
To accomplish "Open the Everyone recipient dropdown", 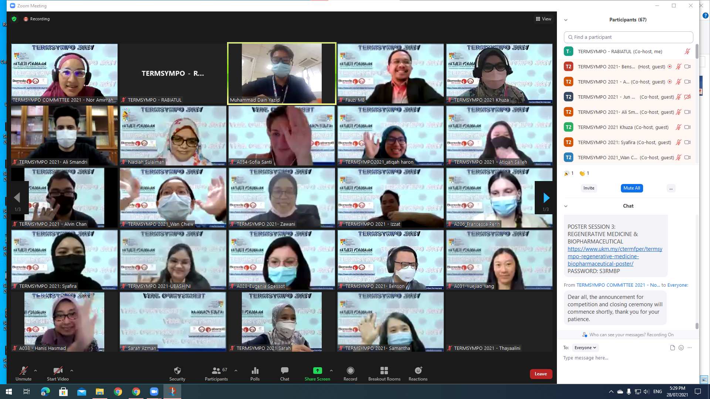I will point(585,348).
